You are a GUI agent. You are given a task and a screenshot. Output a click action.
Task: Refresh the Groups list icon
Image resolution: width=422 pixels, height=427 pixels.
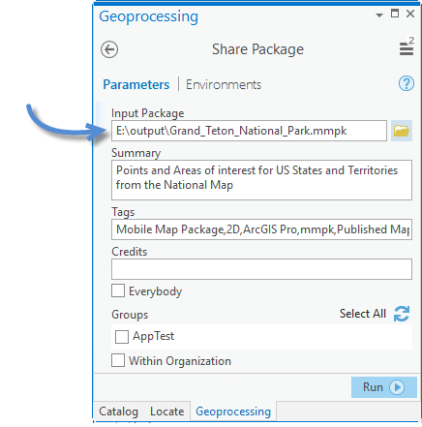(x=402, y=314)
